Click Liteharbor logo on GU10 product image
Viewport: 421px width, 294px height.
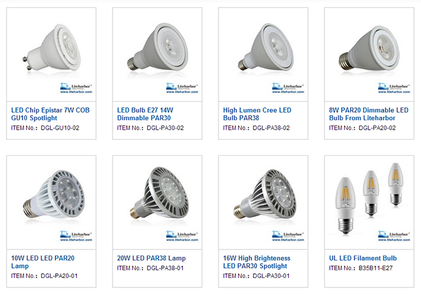[76, 88]
